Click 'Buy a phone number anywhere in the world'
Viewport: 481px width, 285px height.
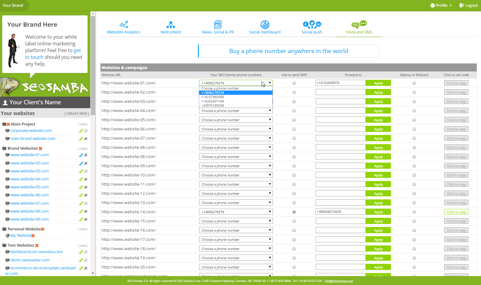[288, 51]
